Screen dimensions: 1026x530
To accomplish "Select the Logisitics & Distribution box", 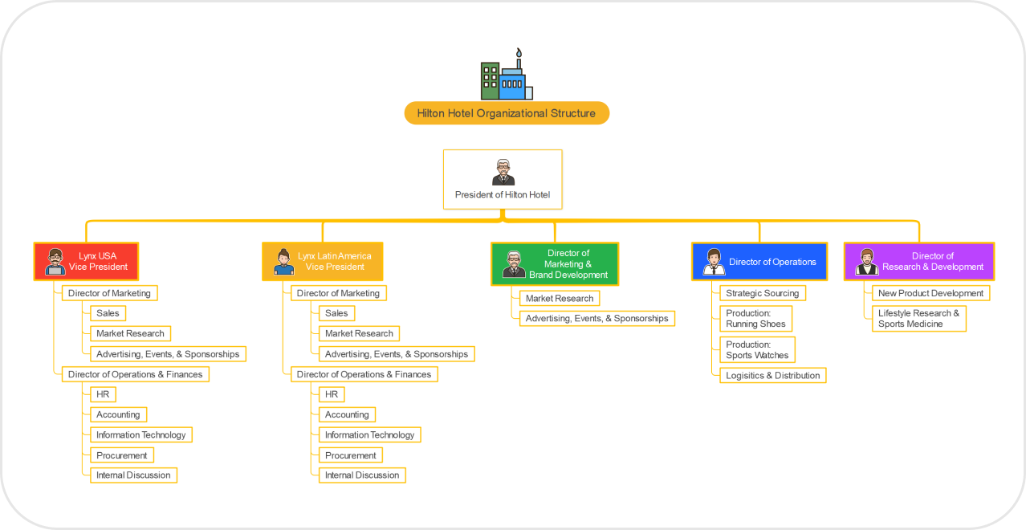I will [x=773, y=375].
